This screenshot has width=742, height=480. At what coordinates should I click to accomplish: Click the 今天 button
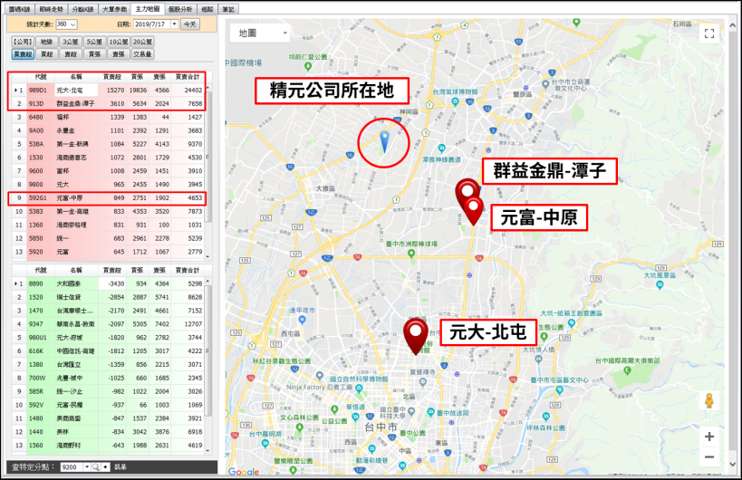[x=189, y=24]
